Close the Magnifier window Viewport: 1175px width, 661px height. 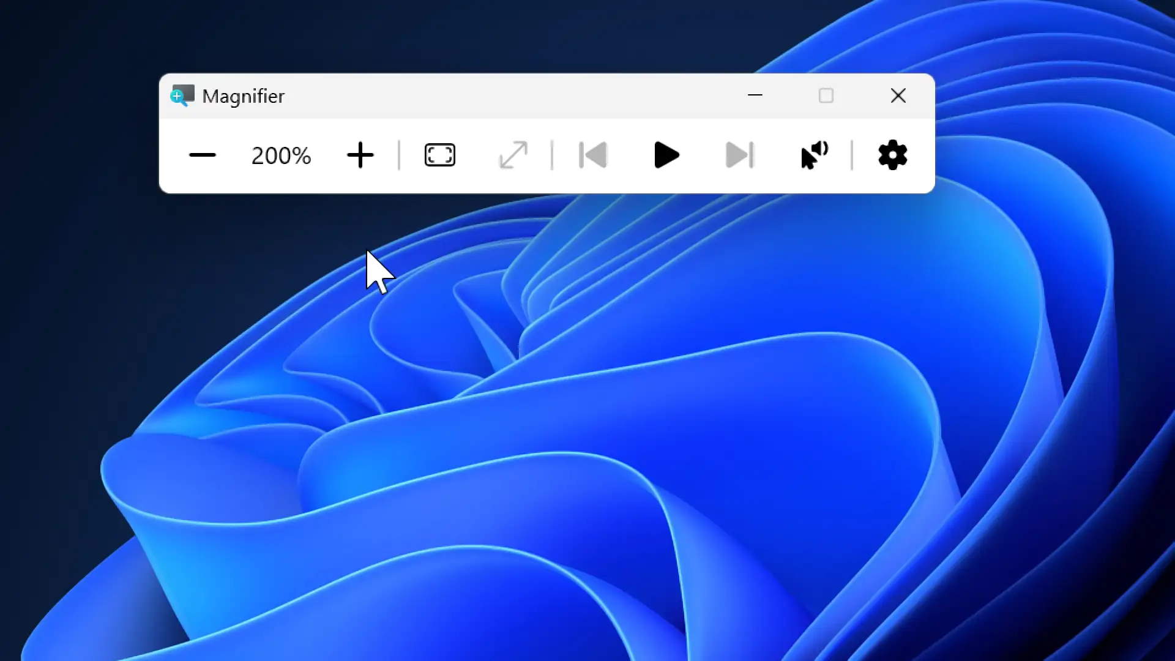[898, 95]
